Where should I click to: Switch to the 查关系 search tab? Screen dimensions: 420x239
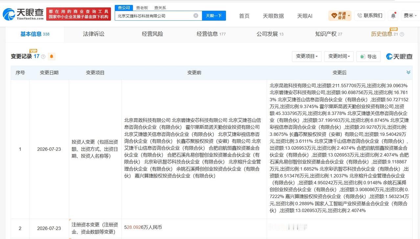(x=160, y=8)
